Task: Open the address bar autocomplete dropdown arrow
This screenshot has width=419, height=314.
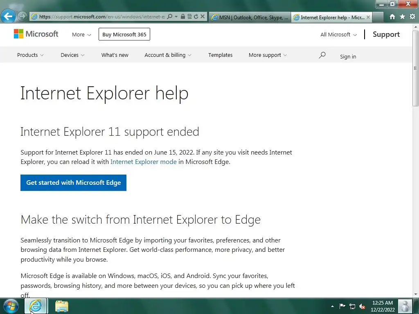Action: pos(176,16)
